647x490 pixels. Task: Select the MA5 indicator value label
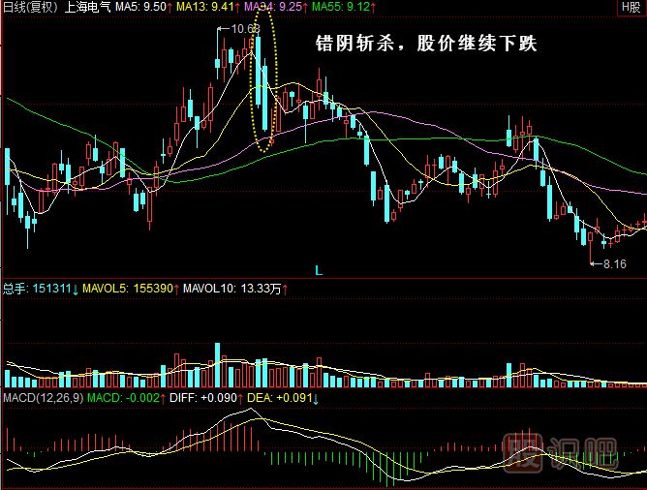pos(141,8)
